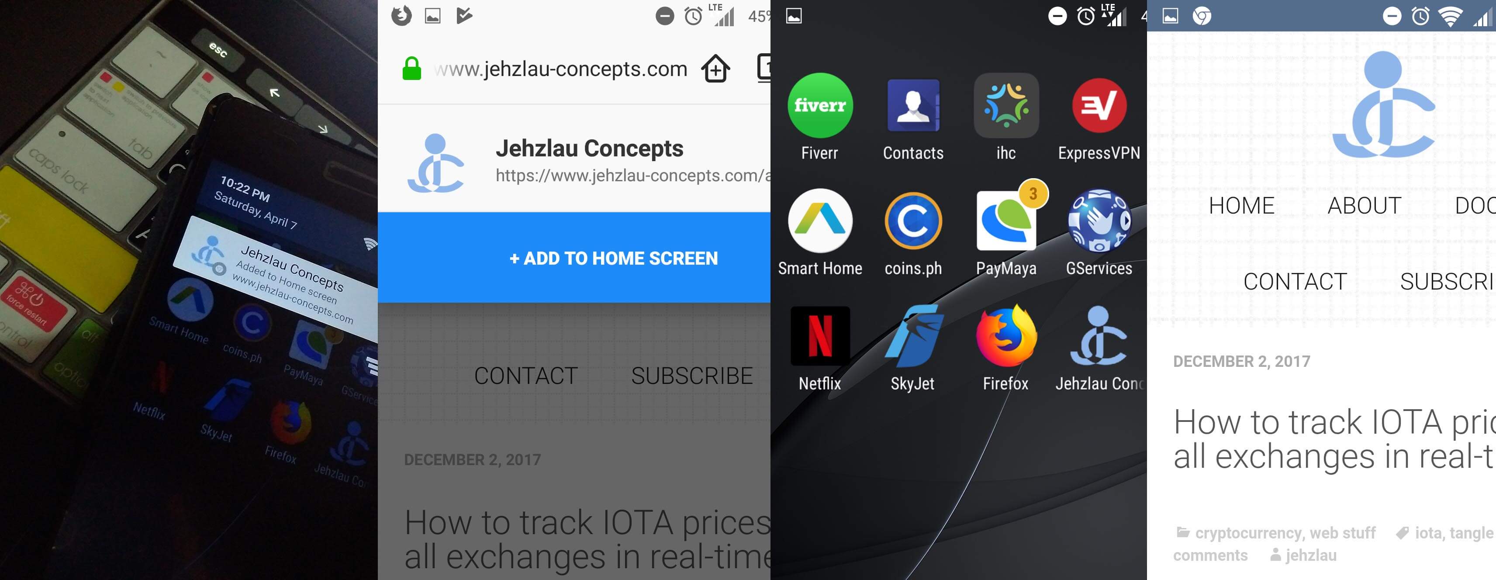Launch the Contacts app
Viewport: 1496px width, 580px height.
tap(913, 105)
